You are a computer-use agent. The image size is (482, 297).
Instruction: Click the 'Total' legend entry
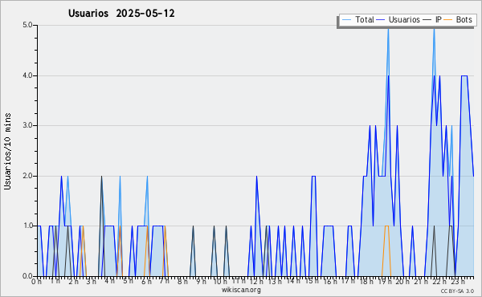click(357, 19)
